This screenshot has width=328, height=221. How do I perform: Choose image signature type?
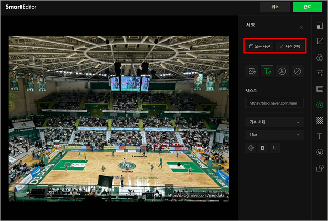[252, 71]
